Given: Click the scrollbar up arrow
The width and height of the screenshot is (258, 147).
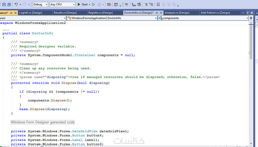Looking at the screenshot, I should click(x=251, y=23).
